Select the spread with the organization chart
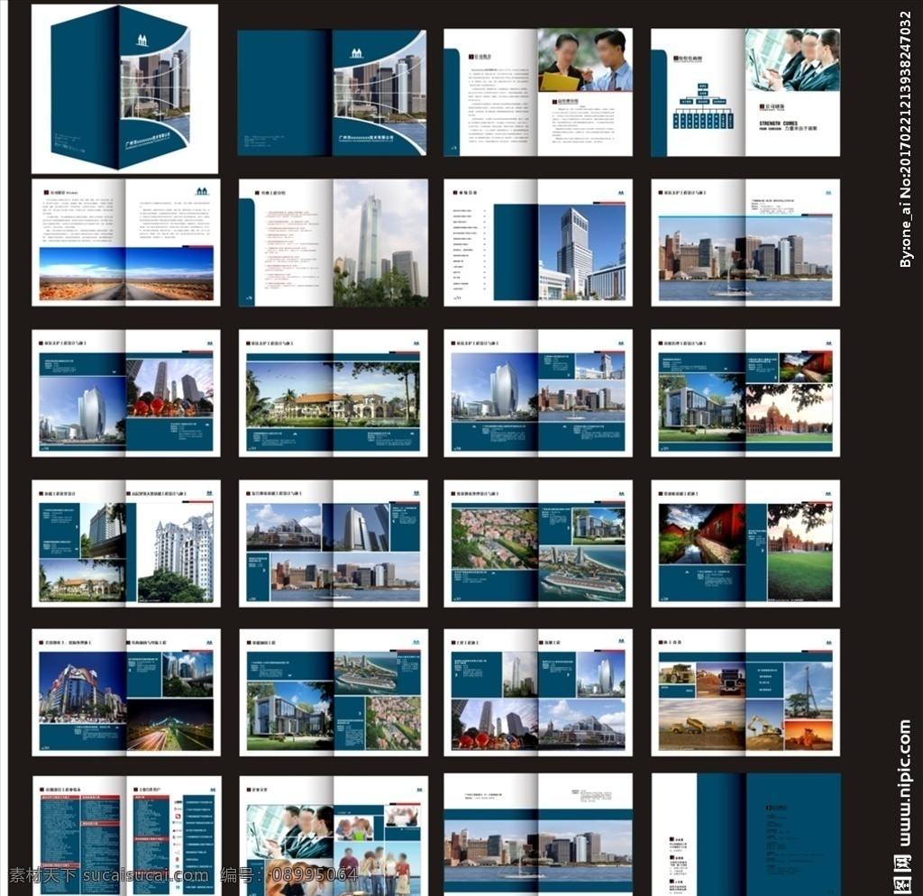 coord(745,92)
